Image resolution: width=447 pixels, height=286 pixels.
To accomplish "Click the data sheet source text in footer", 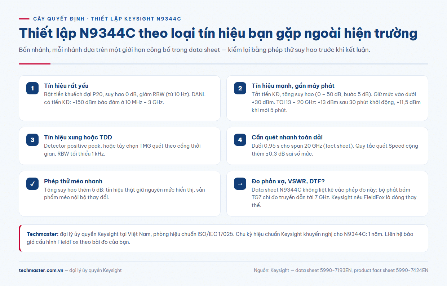I will (x=341, y=270).
